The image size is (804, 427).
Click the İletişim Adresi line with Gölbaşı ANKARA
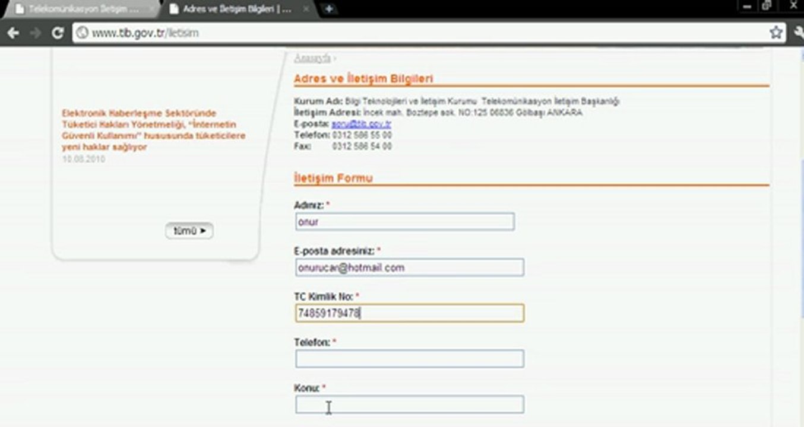pos(438,113)
